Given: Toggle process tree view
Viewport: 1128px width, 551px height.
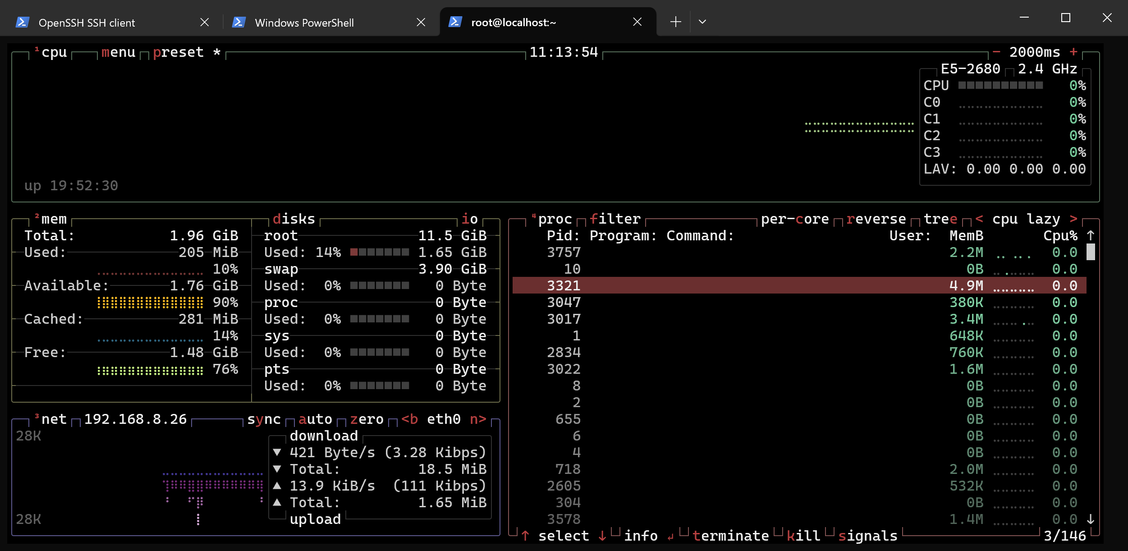Looking at the screenshot, I should (940, 219).
